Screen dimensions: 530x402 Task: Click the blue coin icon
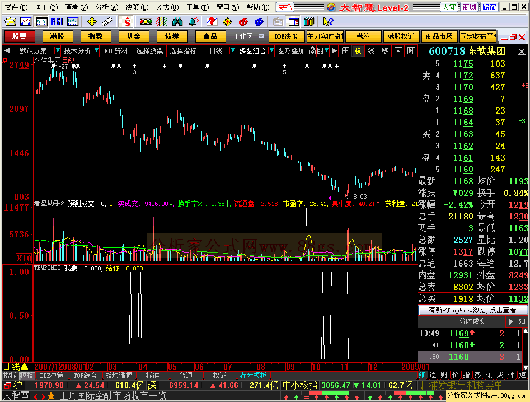coord(259,22)
